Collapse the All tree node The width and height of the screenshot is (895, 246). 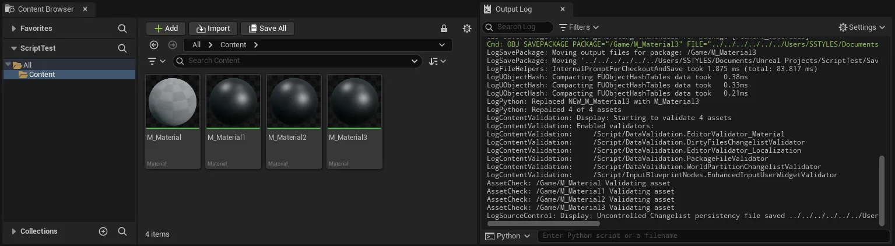[8, 65]
